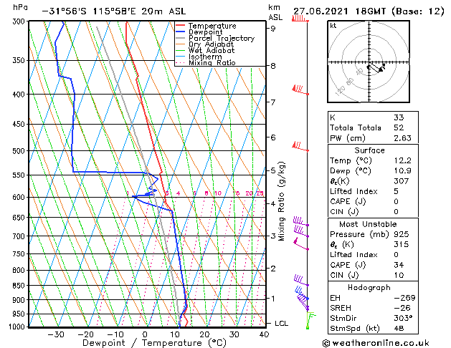451x348 pixels.
Task: Click the 40 temperature axis label
Action: tap(264, 334)
